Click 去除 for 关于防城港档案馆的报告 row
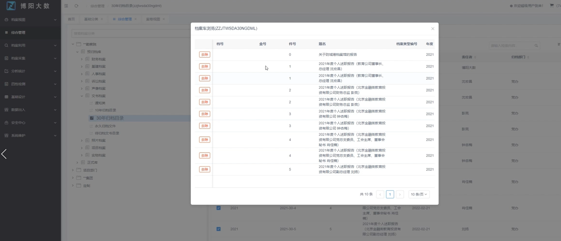Image resolution: width=561 pixels, height=241 pixels. point(205,55)
